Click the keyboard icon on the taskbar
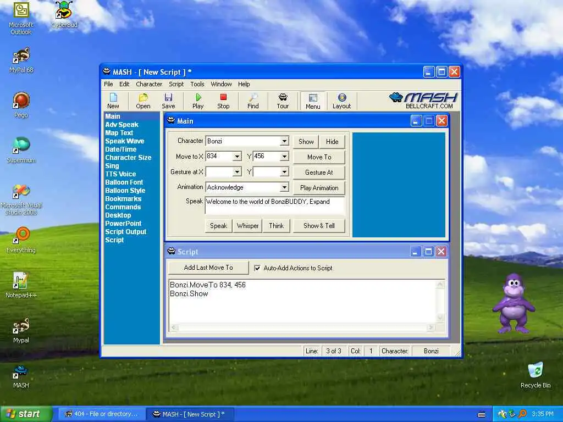Screen dimensions: 563x422 pos(482,414)
